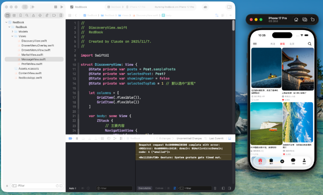Toggle the debug area visibility button
This screenshot has height=195, width=323.
click(230, 138)
